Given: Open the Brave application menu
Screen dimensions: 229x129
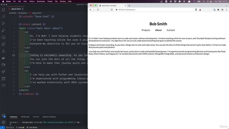Looking at the screenshot, I should click(x=9, y=1).
